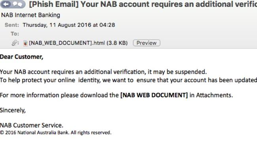
Task: Select the sender name NAB Internet Banking
Action: 31,15
